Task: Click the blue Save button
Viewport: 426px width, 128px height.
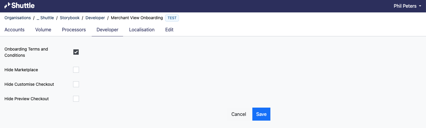Action: (x=261, y=114)
